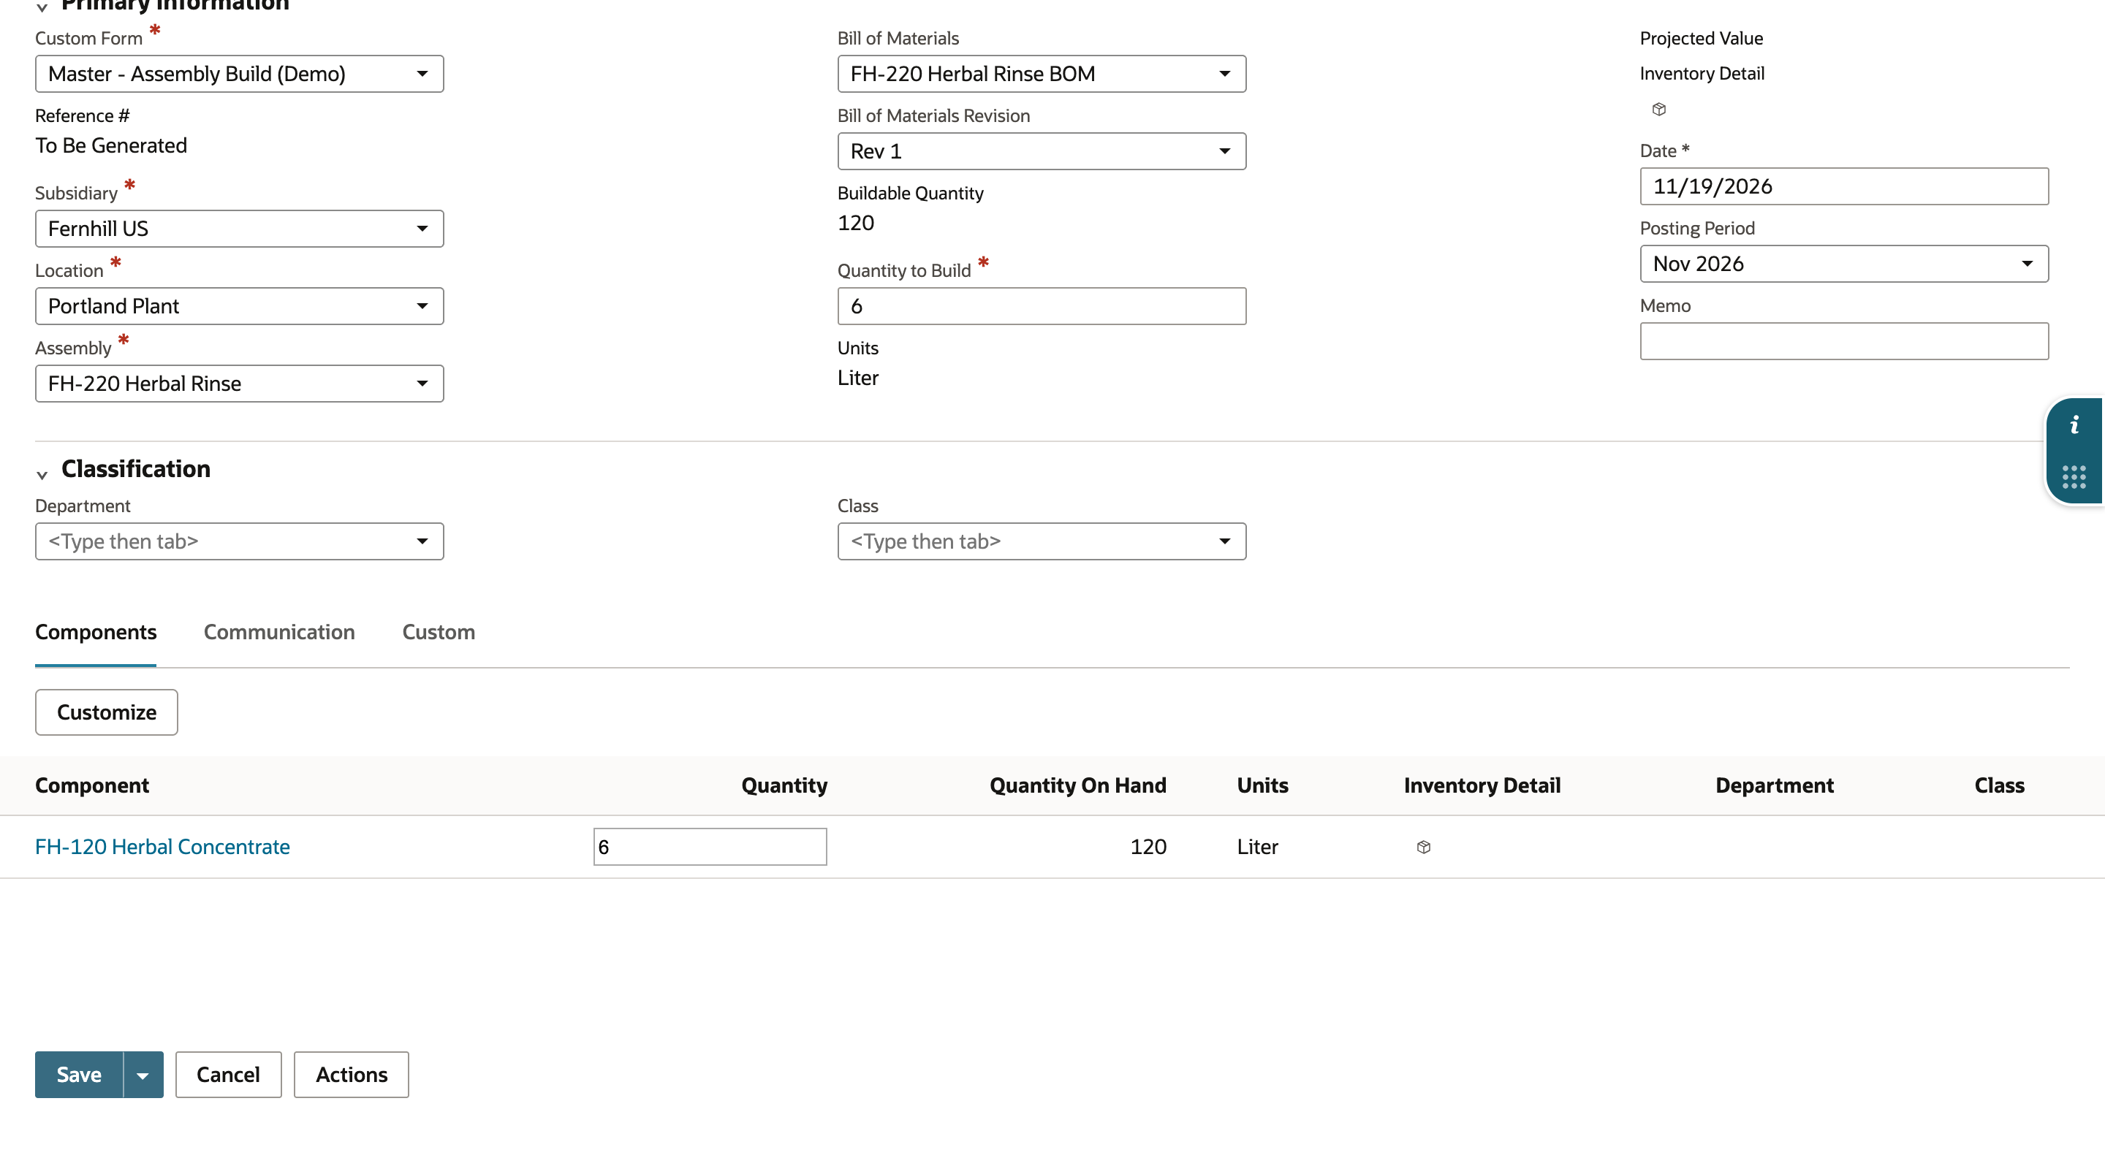Click the info icon on side panel
Image resolution: width=2105 pixels, height=1158 pixels.
2074,424
